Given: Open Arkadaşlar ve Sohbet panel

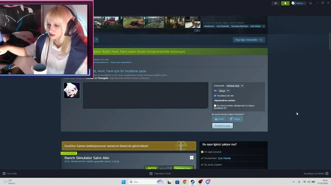Looking at the screenshot, I should pyautogui.click(x=316, y=174).
